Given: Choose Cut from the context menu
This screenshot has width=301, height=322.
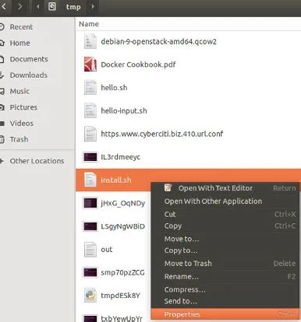Looking at the screenshot, I should coord(225,214).
